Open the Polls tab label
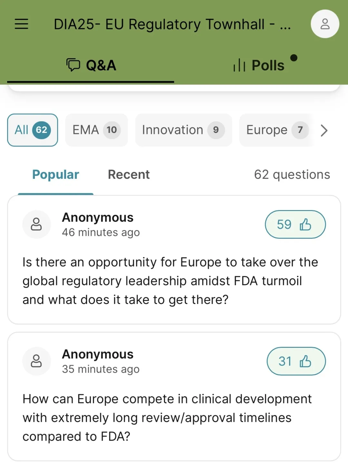The height and width of the screenshot is (464, 348). coord(268,66)
